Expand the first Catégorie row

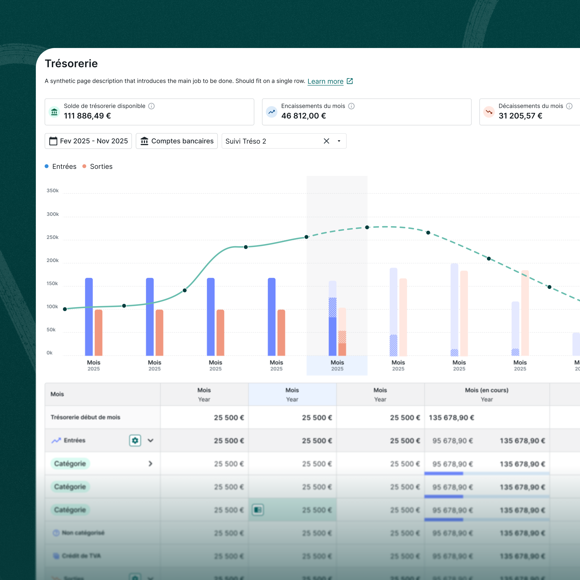pyautogui.click(x=150, y=463)
